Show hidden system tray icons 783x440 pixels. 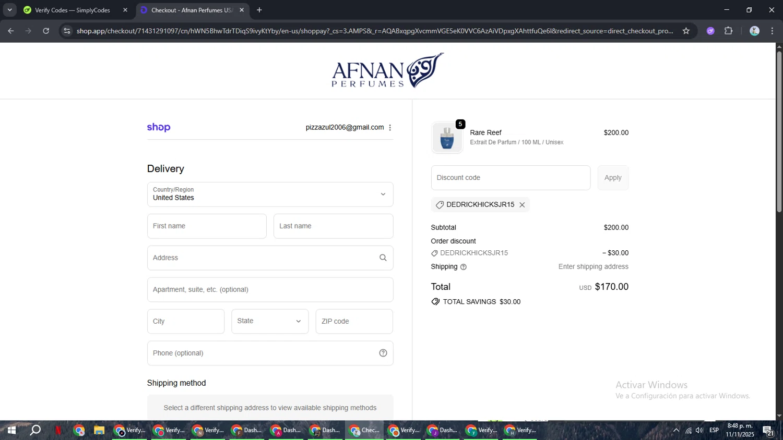(x=676, y=431)
